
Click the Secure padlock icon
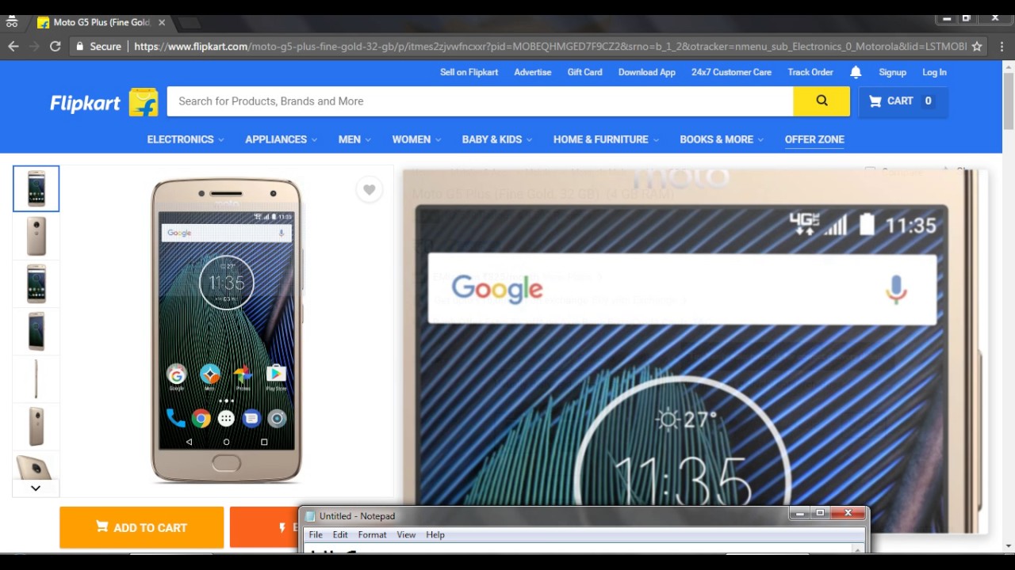[x=79, y=47]
